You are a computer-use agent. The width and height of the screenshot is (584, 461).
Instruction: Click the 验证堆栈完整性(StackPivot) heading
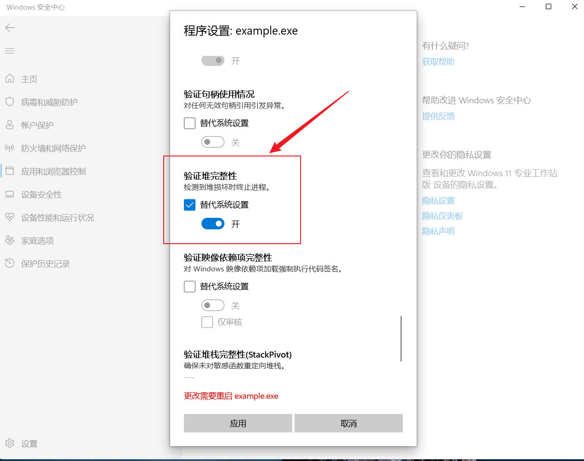click(238, 354)
